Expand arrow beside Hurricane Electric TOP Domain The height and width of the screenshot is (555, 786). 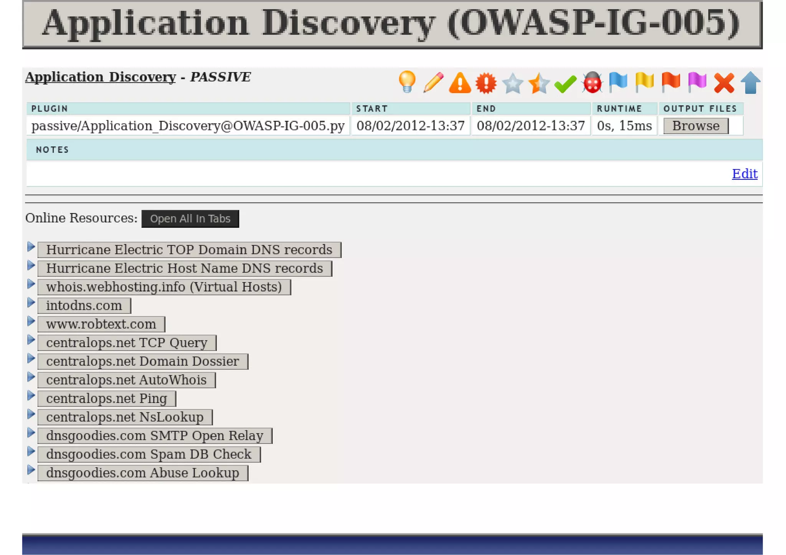click(x=31, y=247)
